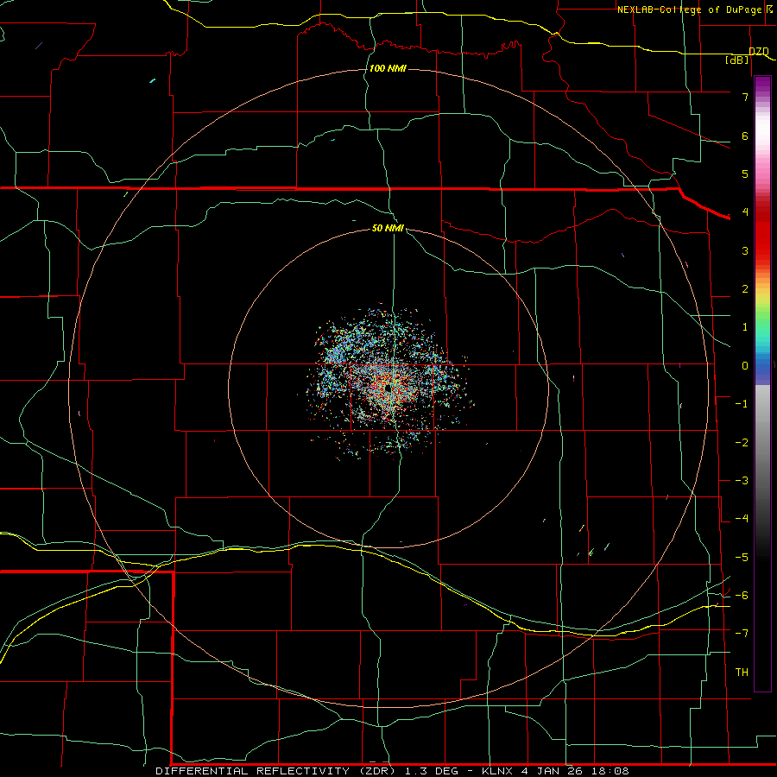The image size is (777, 777).
Task: Click the 0 value on color scale
Action: 745,366
